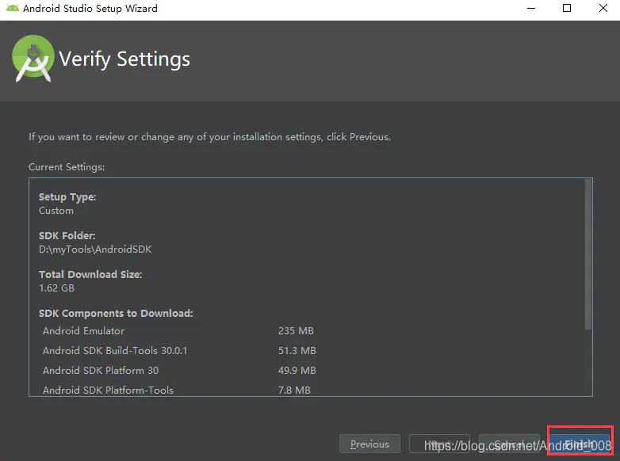This screenshot has width=620, height=461.
Task: Click the Finish button
Action: [580, 444]
